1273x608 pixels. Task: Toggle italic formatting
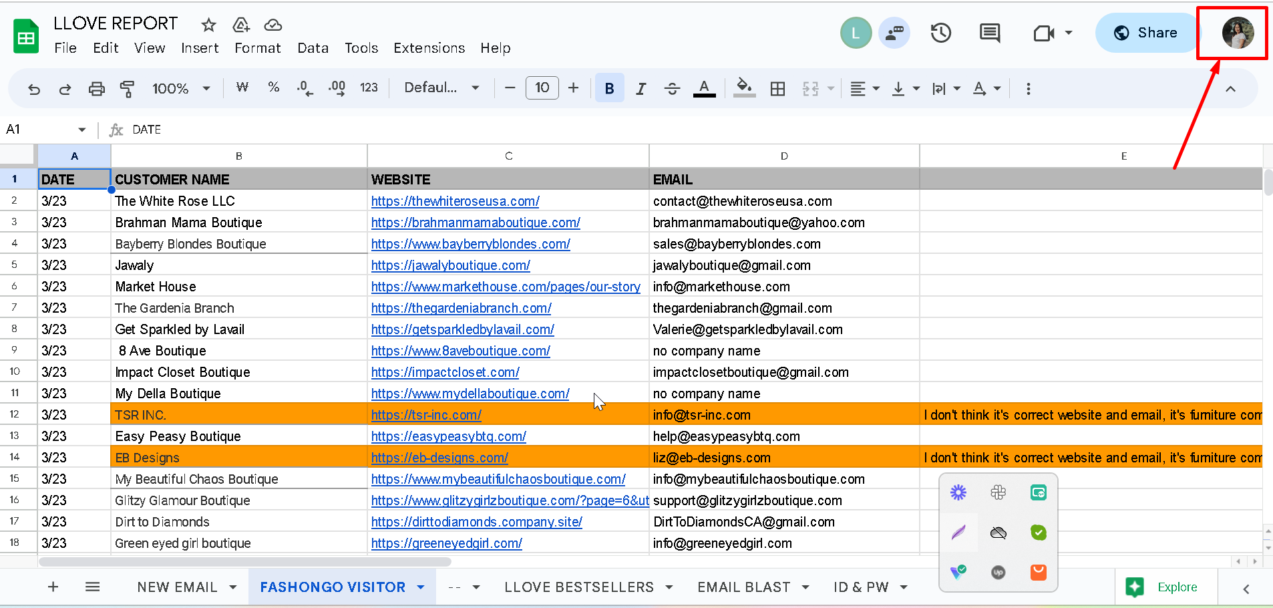click(x=641, y=89)
